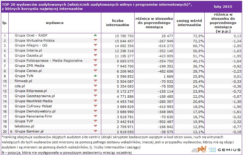Click the trend arrow for Grupa Gazetaprawna.pl
Viewport: 243px width, 155px height.
pyautogui.click(x=95, y=96)
